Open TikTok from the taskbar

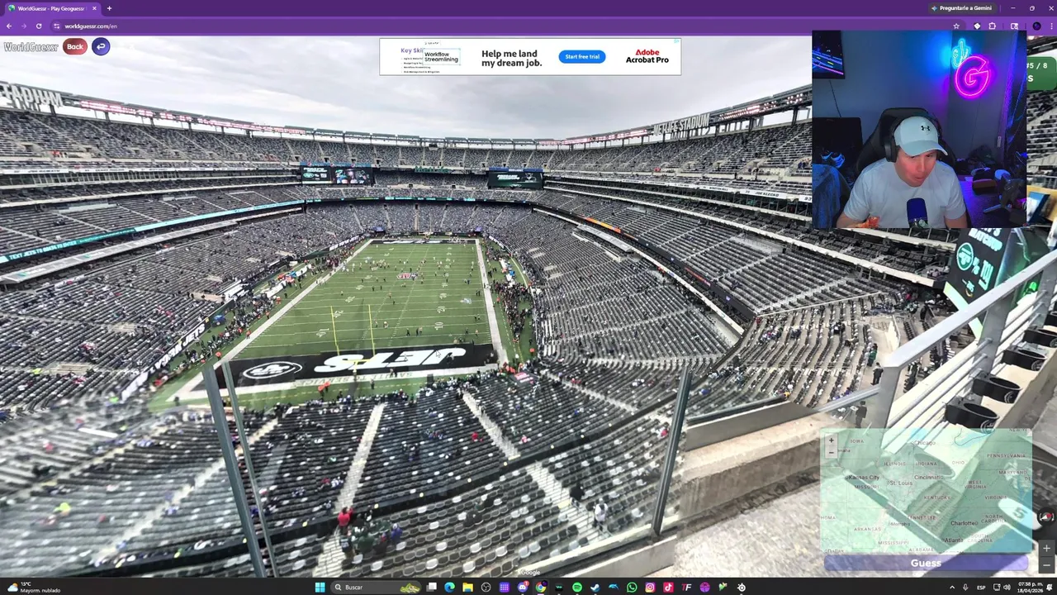pyautogui.click(x=669, y=588)
